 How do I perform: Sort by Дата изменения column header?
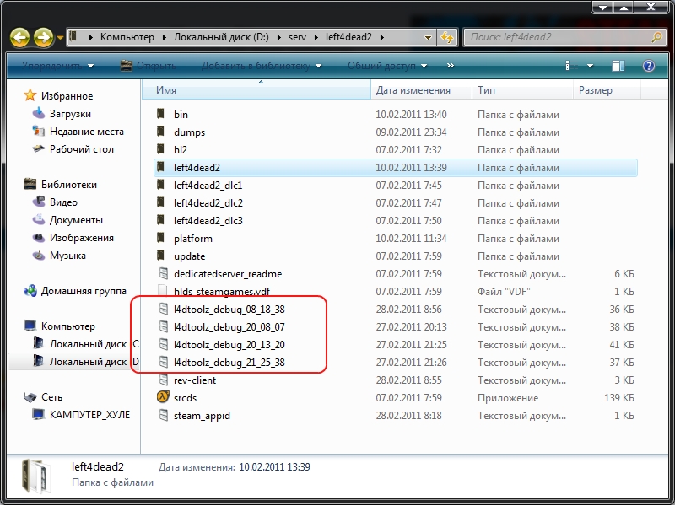tap(421, 90)
